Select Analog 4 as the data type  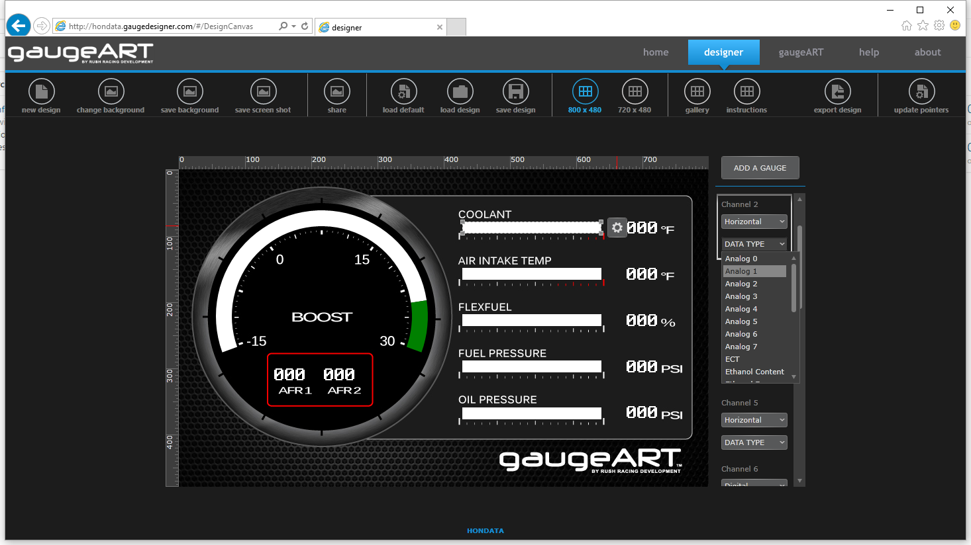(x=741, y=308)
